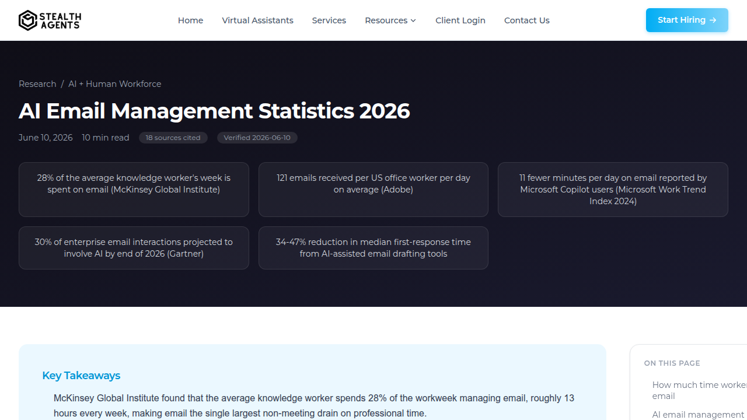Expand the Resources dropdown
The image size is (747, 420).
click(390, 20)
